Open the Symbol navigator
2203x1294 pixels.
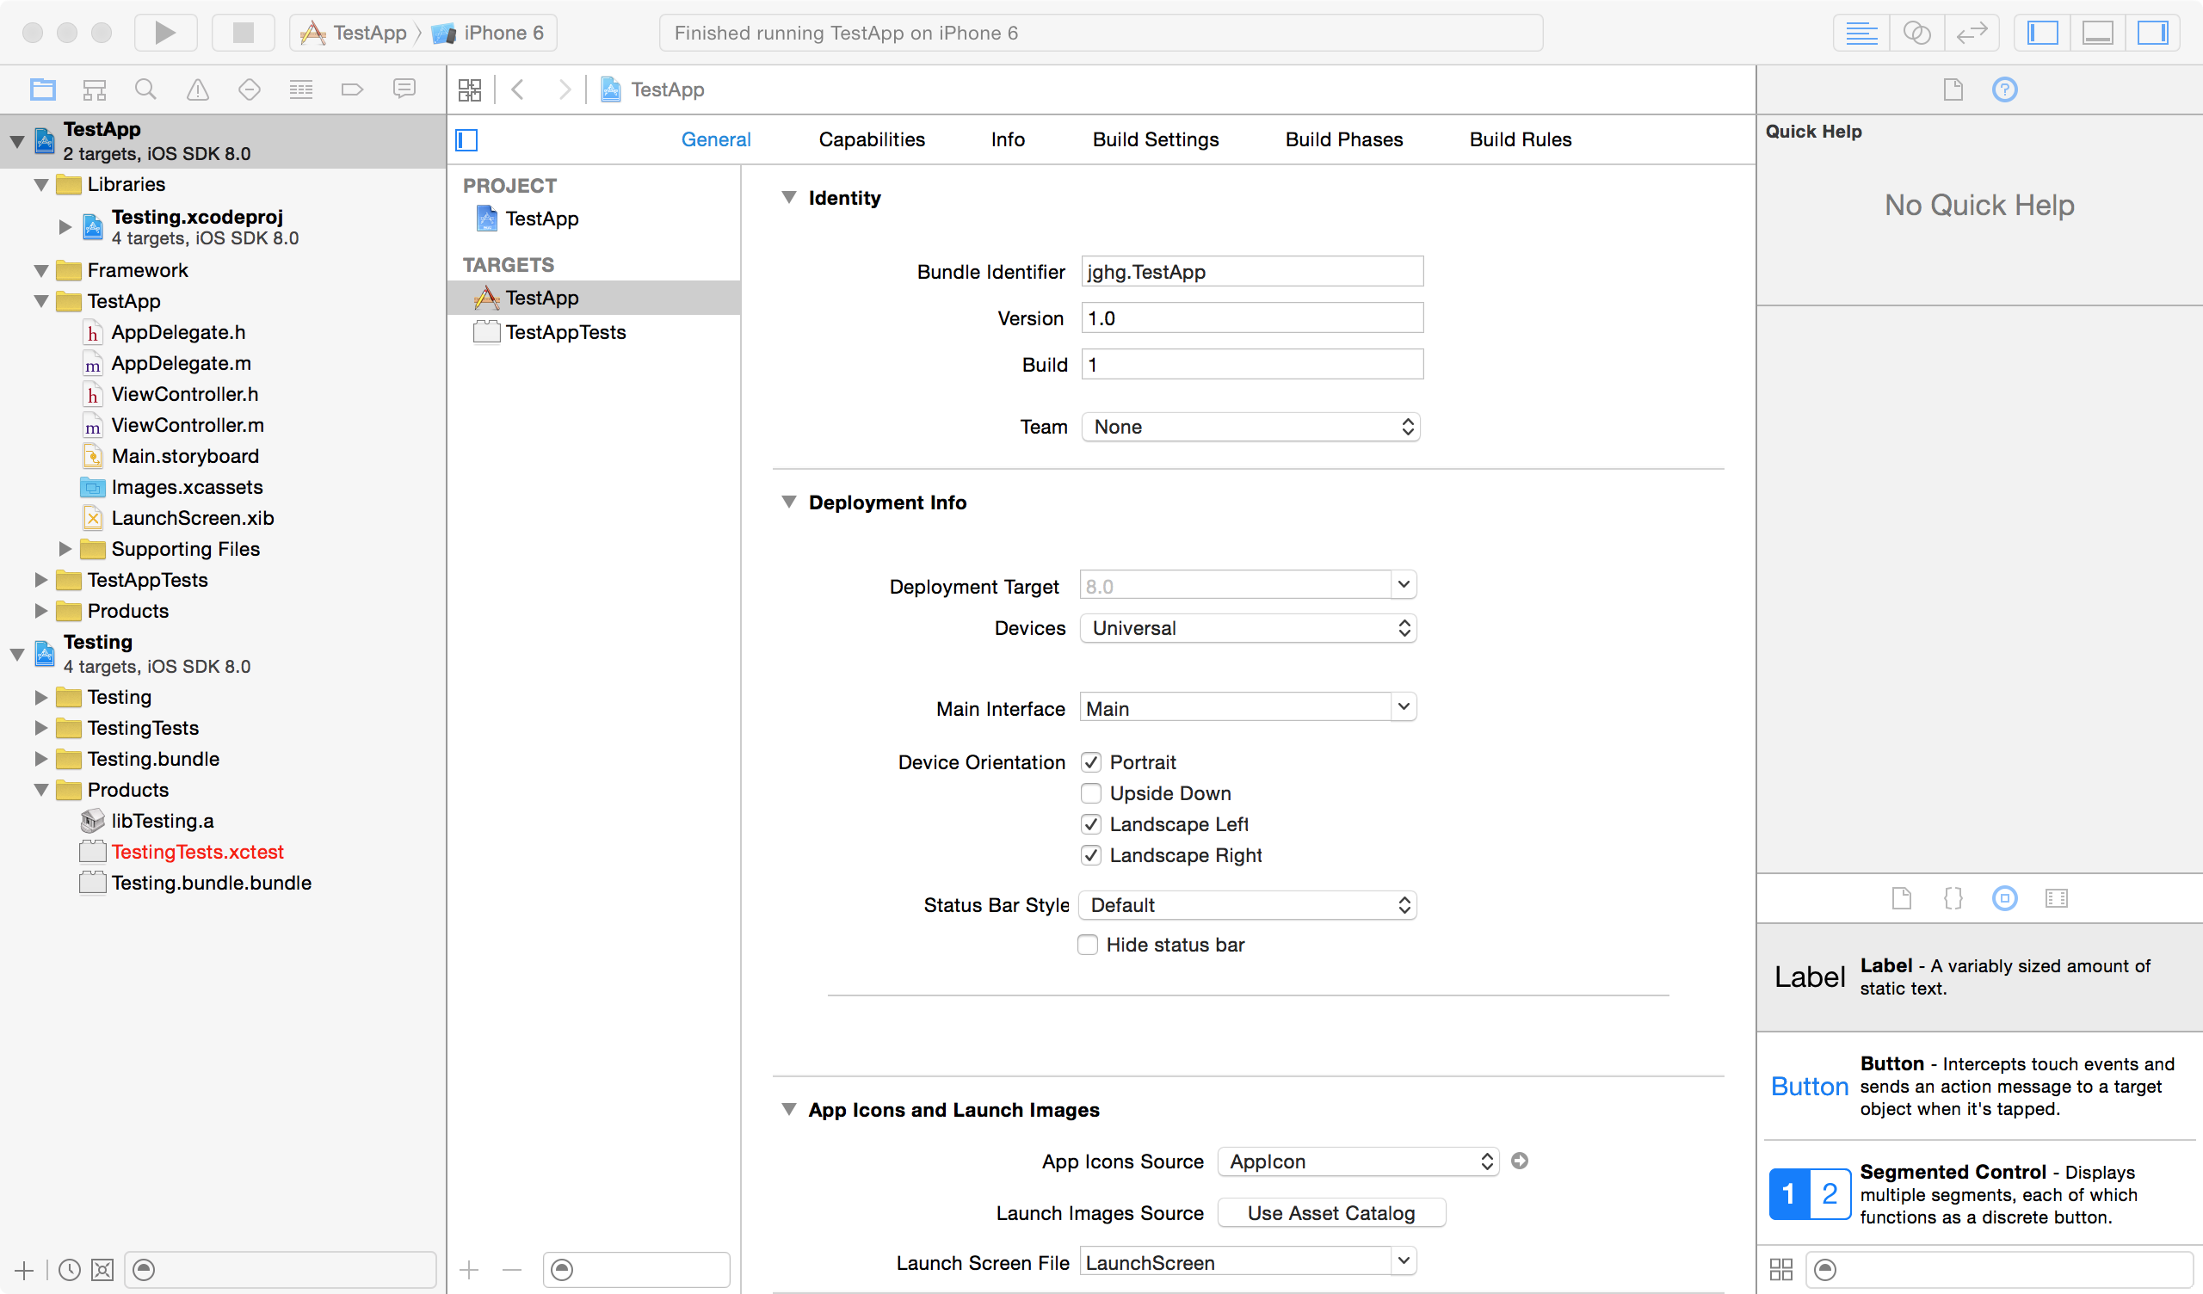[95, 89]
